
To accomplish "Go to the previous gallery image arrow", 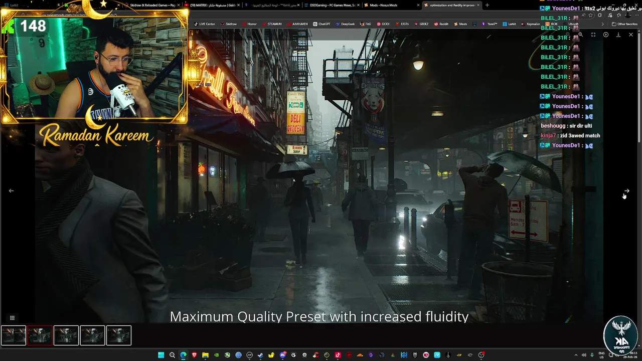I will (11, 191).
